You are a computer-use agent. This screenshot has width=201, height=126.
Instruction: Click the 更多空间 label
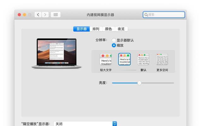[162, 70]
